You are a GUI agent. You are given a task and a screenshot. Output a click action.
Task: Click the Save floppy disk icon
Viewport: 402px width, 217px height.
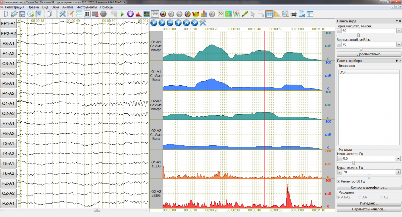click(x=22, y=14)
